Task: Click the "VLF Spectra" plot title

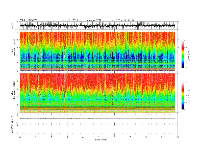Action: (29, 20)
